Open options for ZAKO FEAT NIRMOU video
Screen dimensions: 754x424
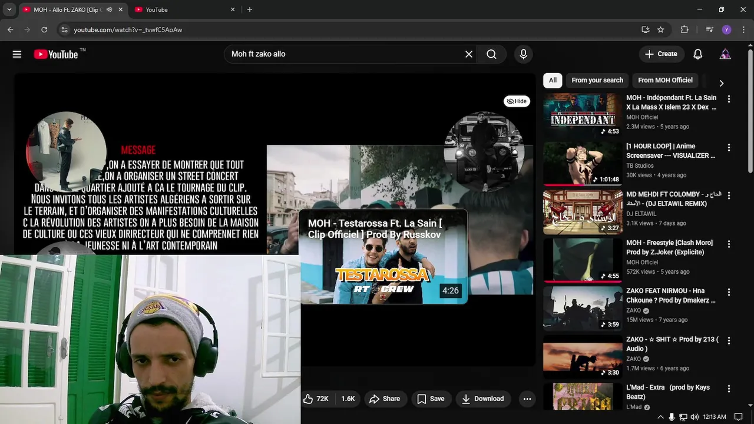click(x=729, y=292)
